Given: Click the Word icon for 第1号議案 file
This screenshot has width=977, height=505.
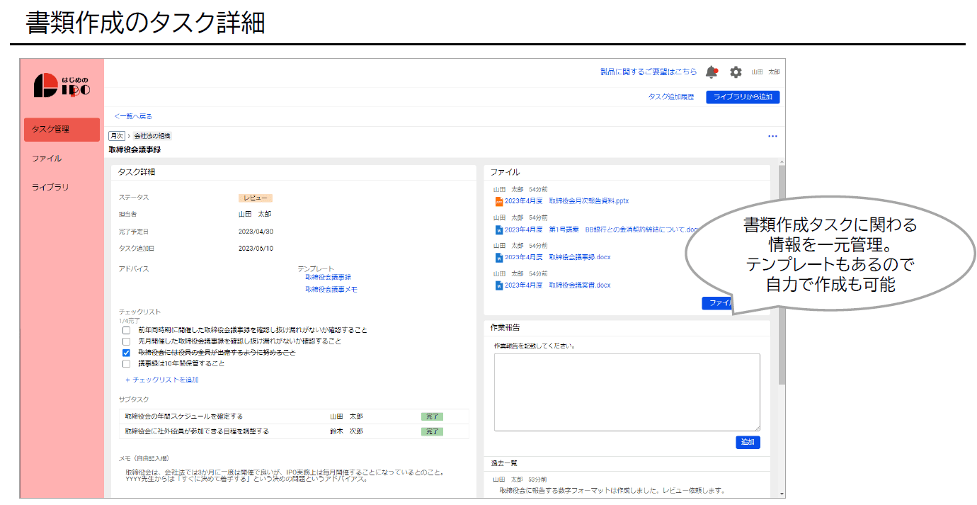Looking at the screenshot, I should pos(498,229).
